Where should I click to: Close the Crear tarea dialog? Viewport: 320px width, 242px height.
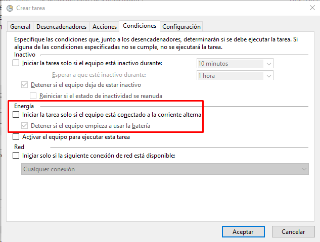click(312, 8)
